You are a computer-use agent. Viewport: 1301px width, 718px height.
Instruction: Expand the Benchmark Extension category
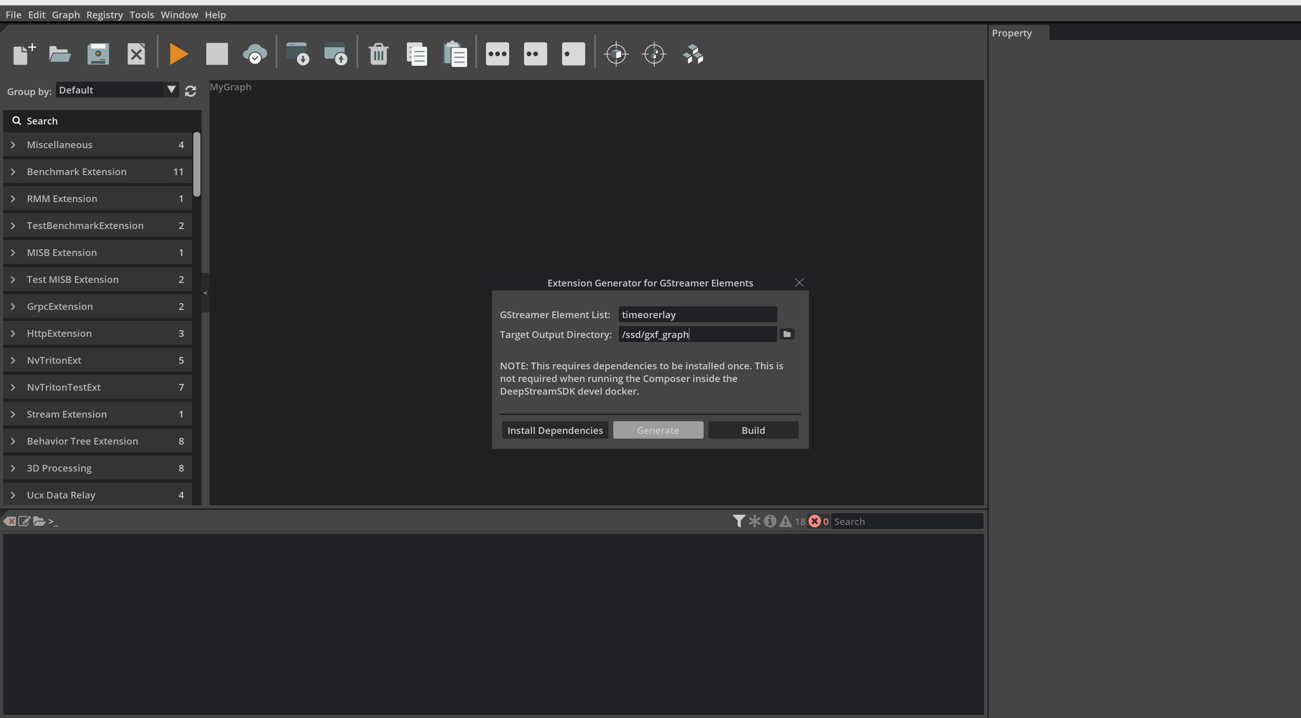[97, 172]
